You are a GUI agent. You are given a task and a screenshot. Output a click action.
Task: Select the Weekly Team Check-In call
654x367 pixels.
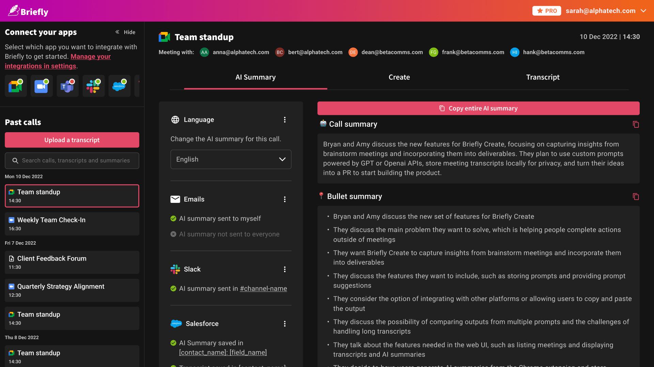coord(72,224)
